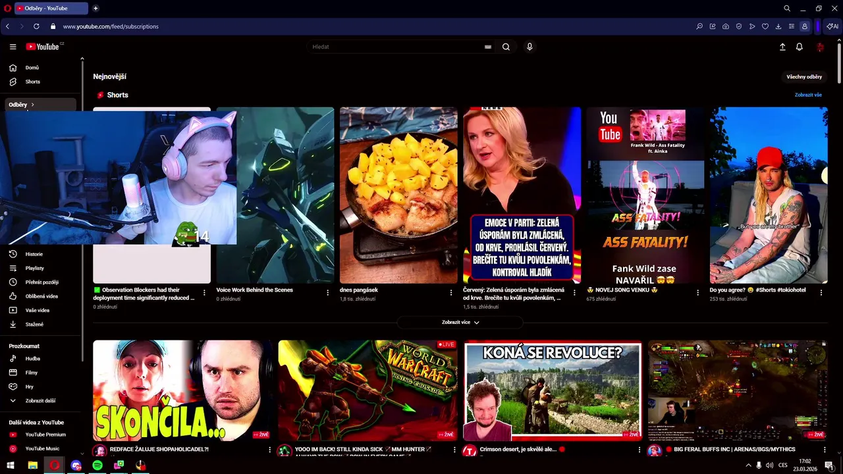Screen dimensions: 843x474
Task: Open Oblíbená videa in the sidebar
Action: click(x=41, y=296)
